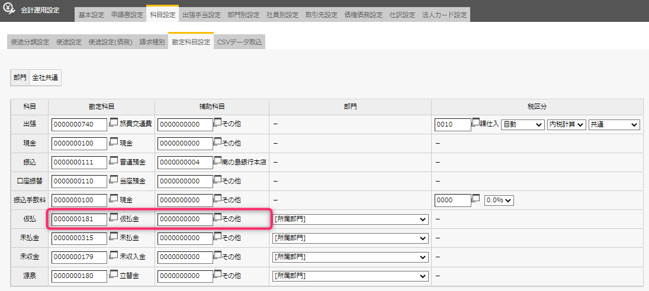Expand 所属部門 dropdown in the 仮払 row

click(350, 219)
